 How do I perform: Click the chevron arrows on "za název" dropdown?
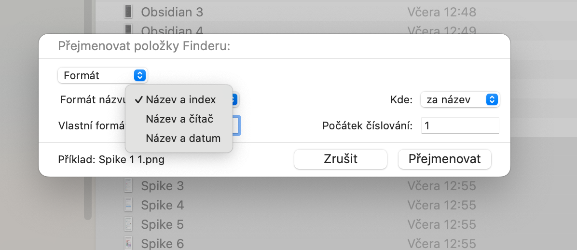492,100
